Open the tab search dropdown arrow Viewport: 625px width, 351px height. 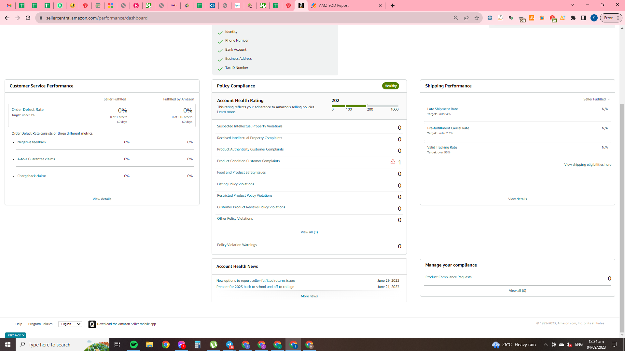[573, 5]
